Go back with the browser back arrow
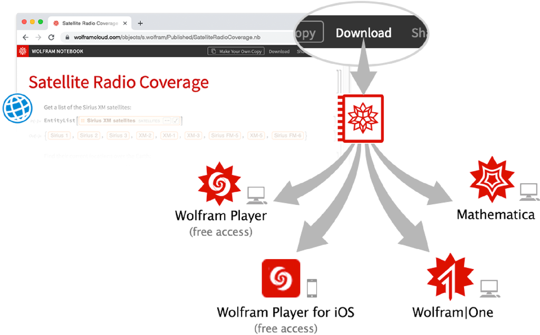Screen dimensions: 540x335 [25, 37]
